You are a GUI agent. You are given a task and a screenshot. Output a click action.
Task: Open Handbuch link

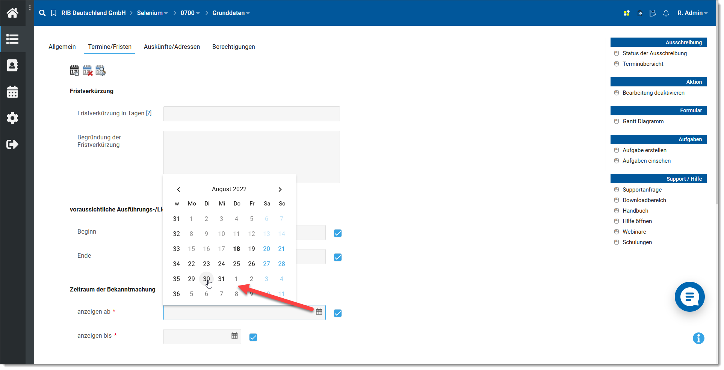click(635, 211)
